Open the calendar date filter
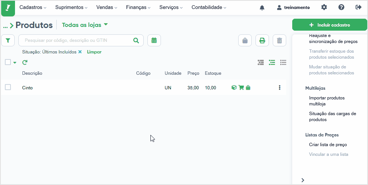The image size is (368, 185). (154, 40)
